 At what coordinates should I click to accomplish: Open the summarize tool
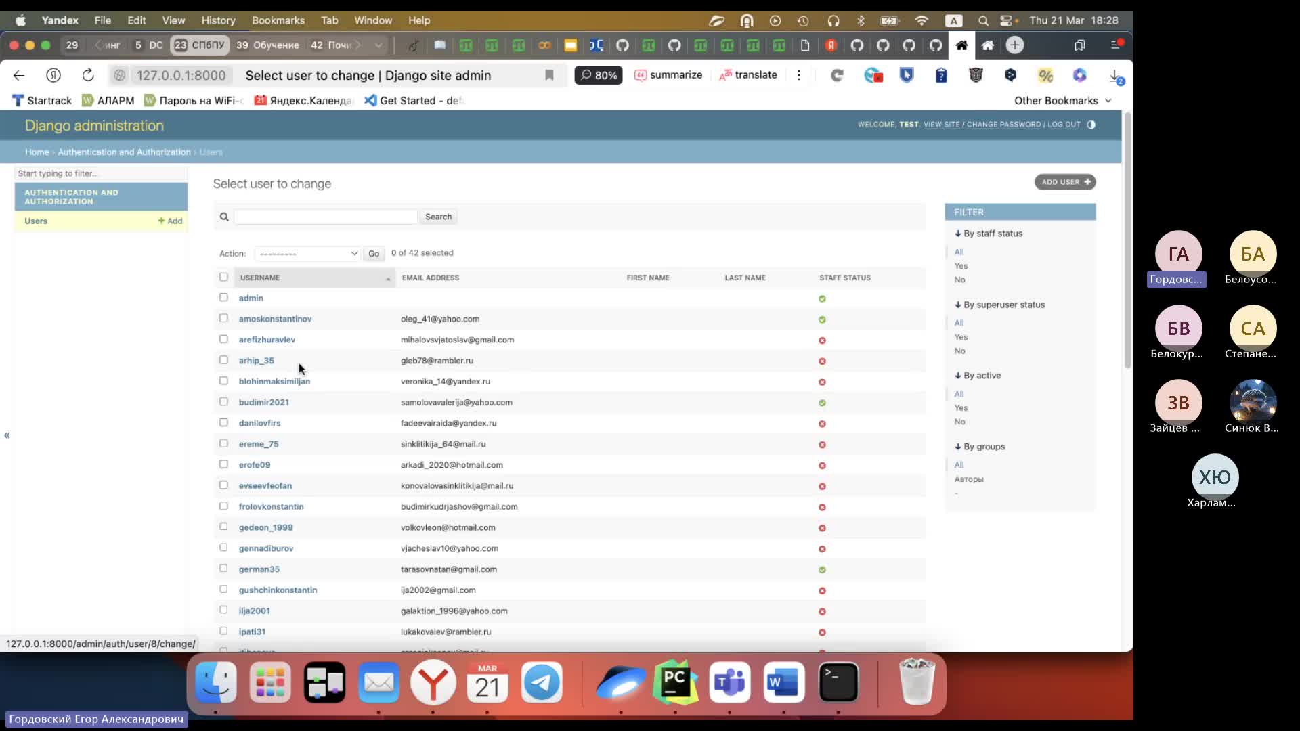pyautogui.click(x=668, y=75)
